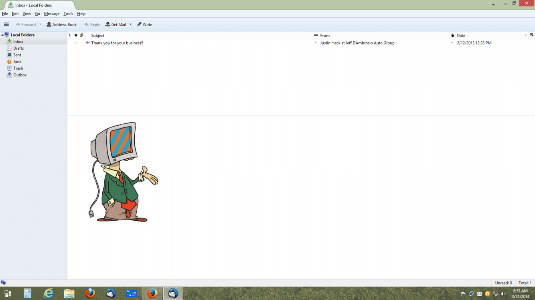The height and width of the screenshot is (300, 535).
Task: Select the Outbox folder
Action: pos(20,75)
